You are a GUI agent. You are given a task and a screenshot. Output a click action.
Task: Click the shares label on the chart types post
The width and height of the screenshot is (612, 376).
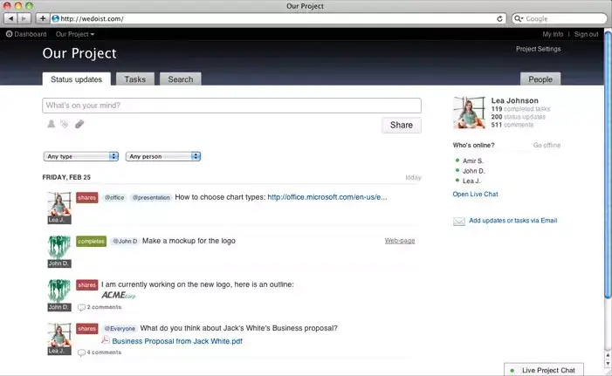point(87,197)
